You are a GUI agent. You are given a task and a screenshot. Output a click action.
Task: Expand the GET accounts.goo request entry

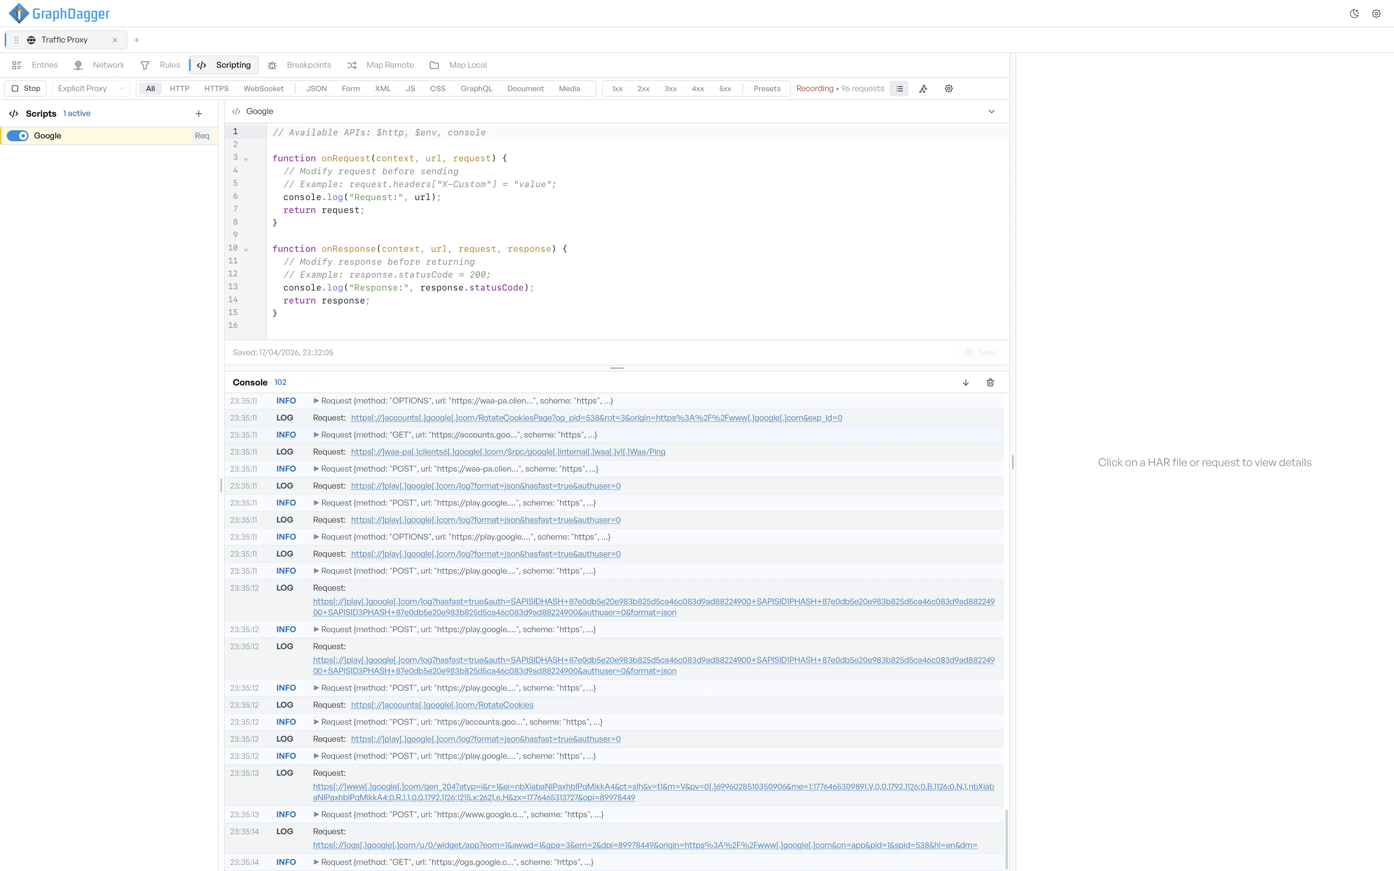[316, 435]
